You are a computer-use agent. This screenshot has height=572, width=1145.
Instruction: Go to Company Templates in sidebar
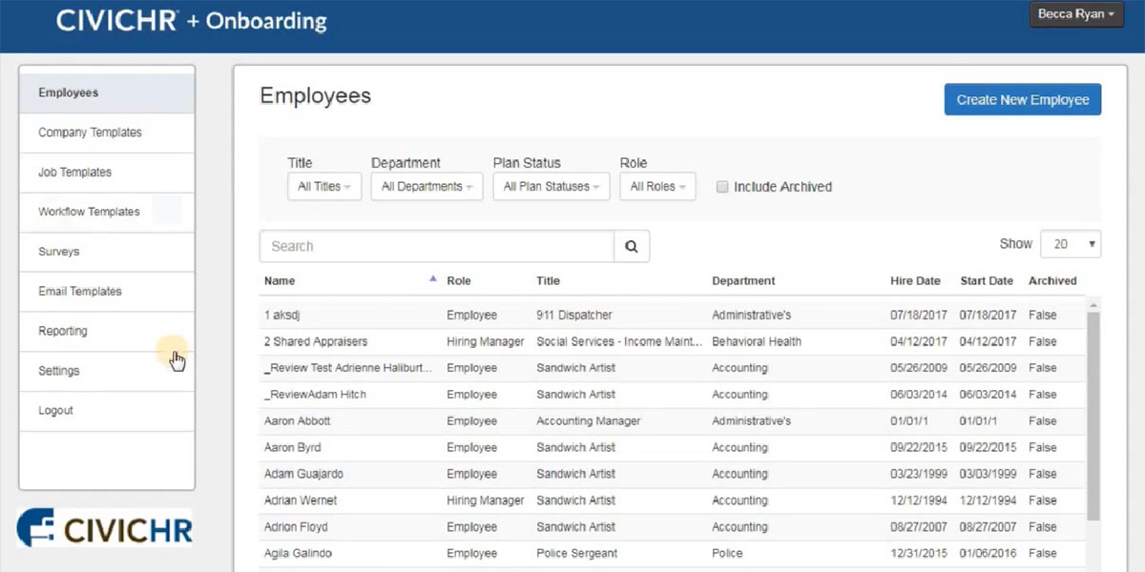pos(90,133)
